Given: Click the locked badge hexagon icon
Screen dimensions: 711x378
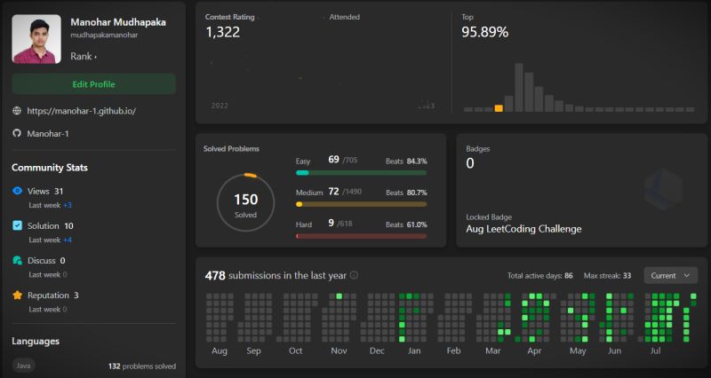Looking at the screenshot, I should point(663,189).
